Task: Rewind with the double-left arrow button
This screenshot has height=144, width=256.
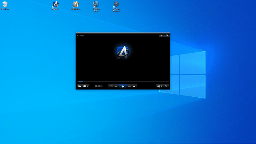Action: (116, 86)
